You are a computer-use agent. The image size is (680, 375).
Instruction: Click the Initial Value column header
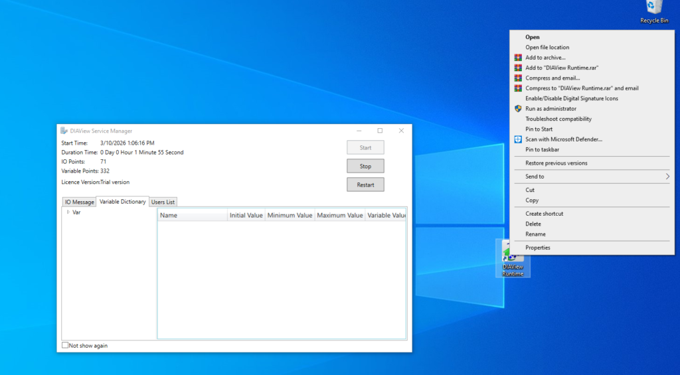(246, 216)
